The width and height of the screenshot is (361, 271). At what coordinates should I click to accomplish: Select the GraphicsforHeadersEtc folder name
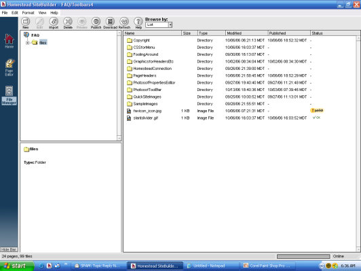[x=153, y=62]
